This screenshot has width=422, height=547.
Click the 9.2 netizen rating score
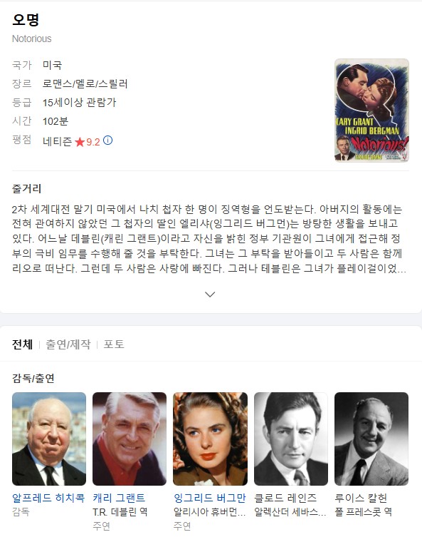[x=93, y=142]
